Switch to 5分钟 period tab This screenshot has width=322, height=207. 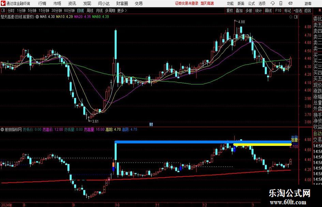[x=32, y=11]
